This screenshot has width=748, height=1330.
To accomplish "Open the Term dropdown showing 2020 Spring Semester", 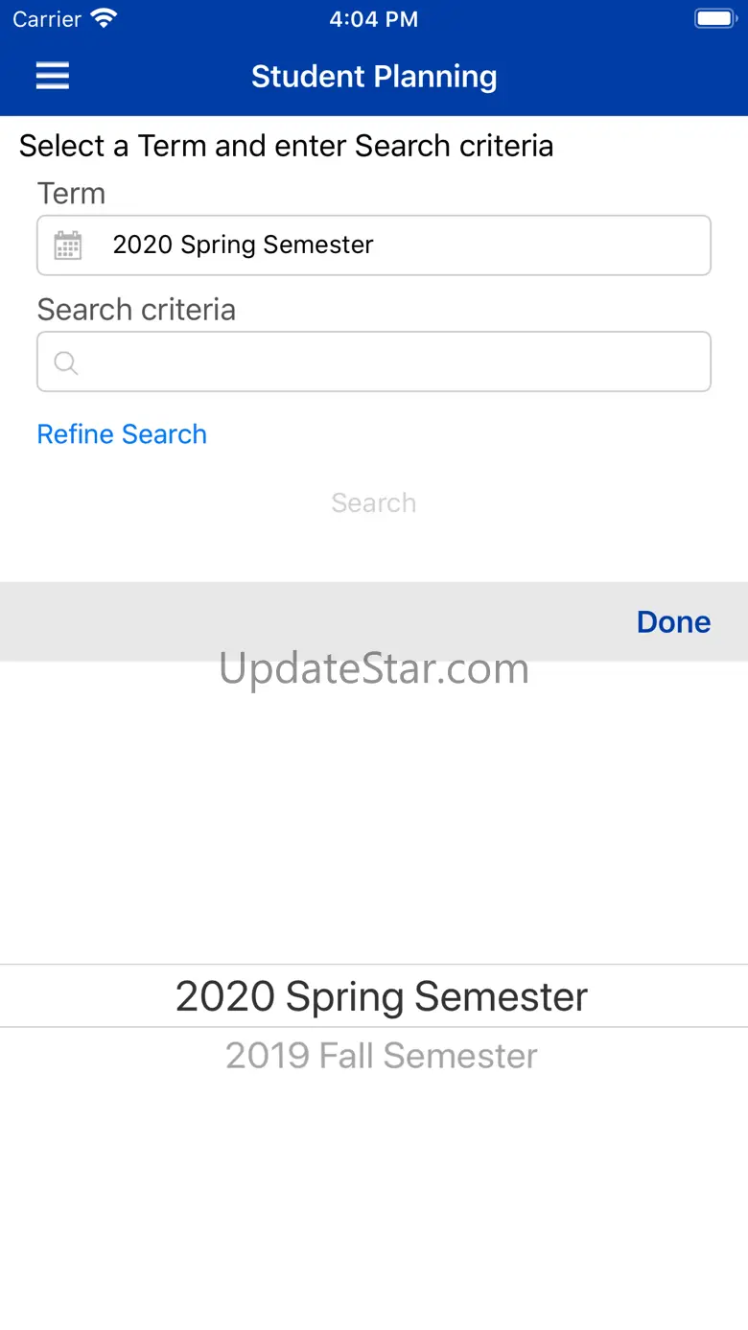I will (x=374, y=245).
